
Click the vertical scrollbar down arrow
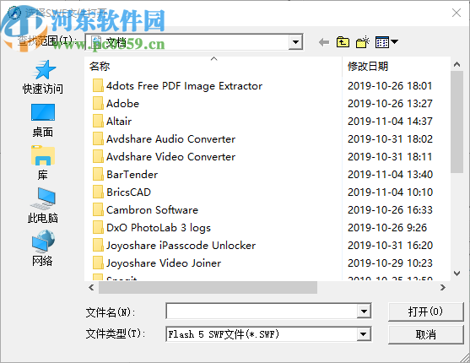pos(456,274)
